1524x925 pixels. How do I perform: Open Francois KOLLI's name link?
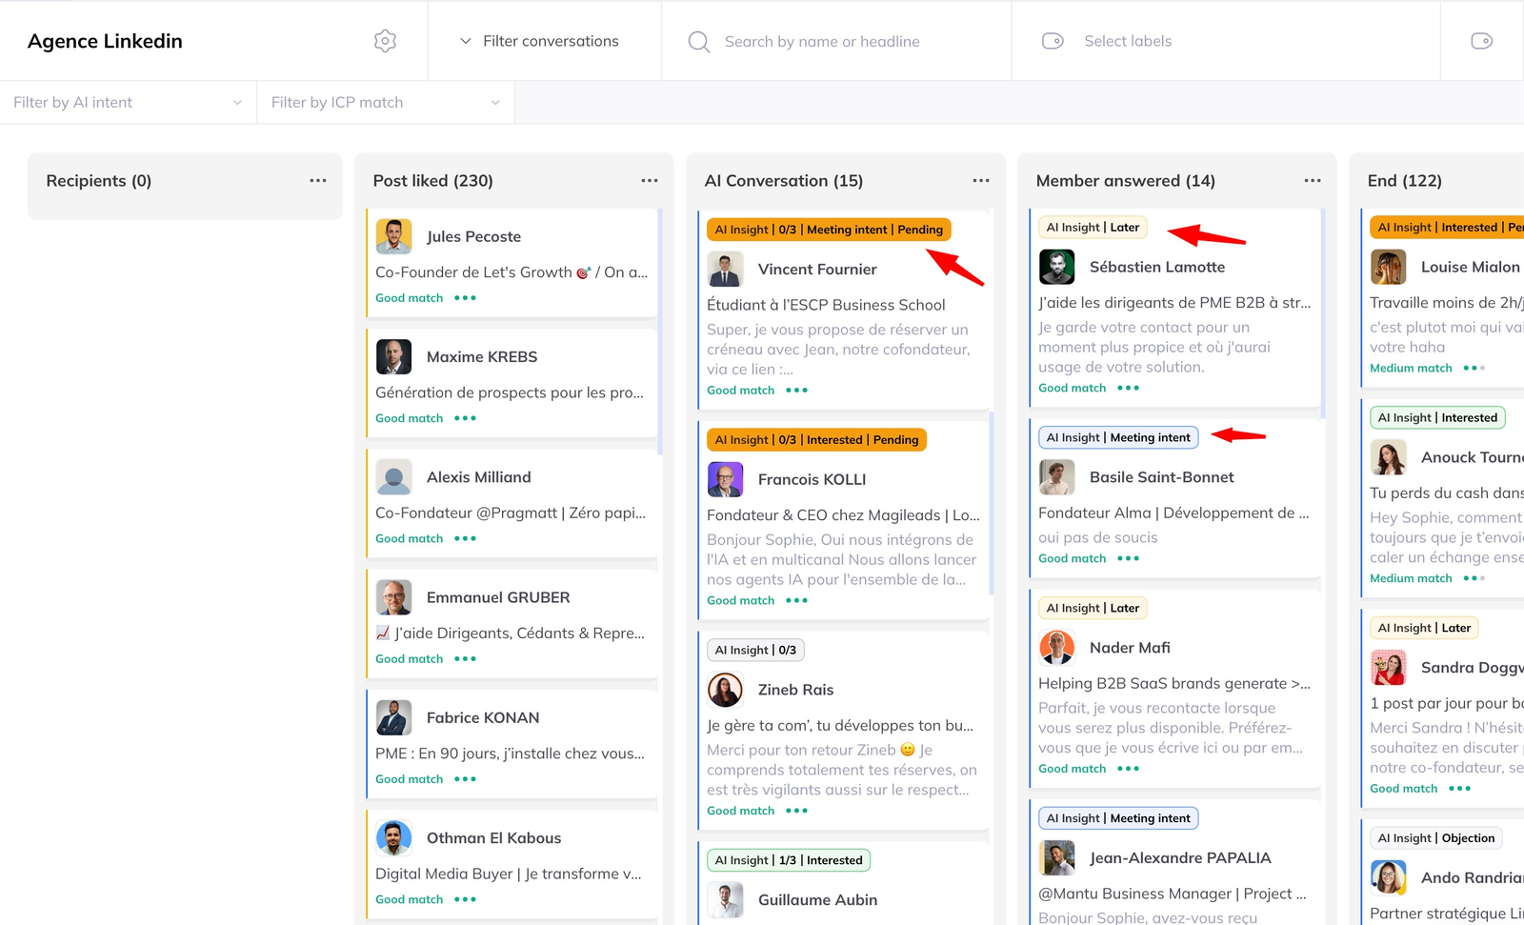(x=812, y=479)
